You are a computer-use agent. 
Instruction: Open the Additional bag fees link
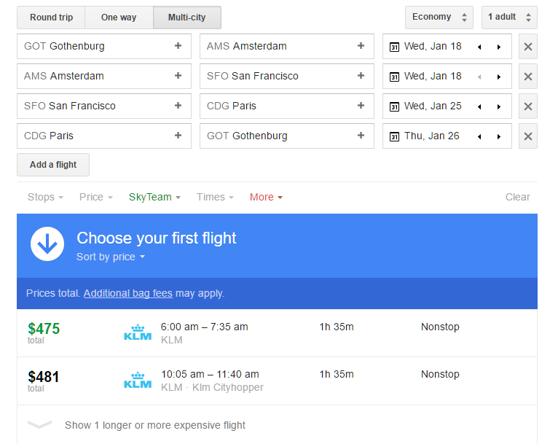128,293
